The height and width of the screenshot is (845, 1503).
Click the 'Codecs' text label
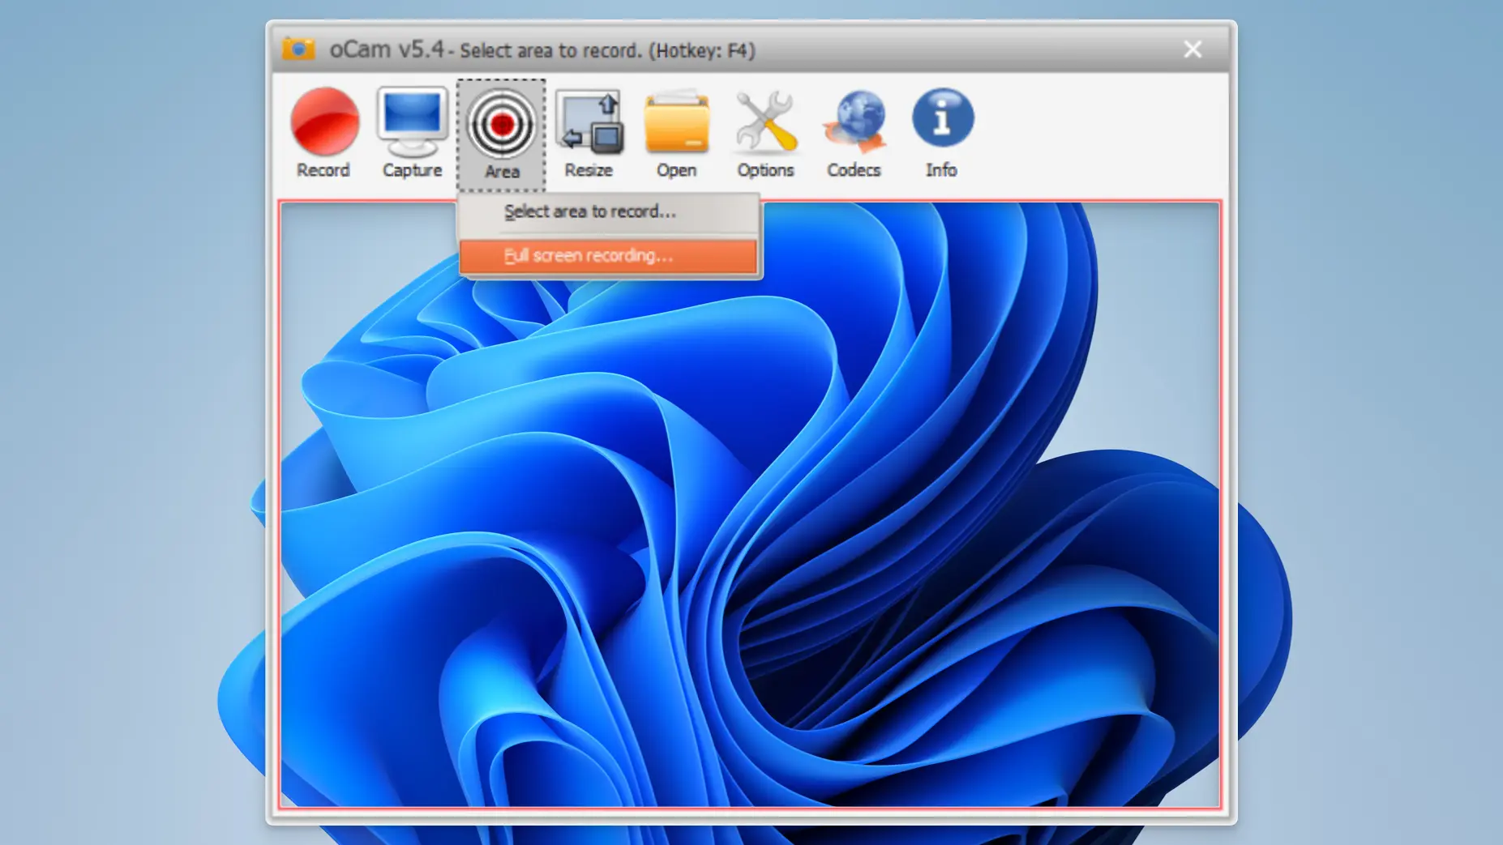pyautogui.click(x=854, y=170)
